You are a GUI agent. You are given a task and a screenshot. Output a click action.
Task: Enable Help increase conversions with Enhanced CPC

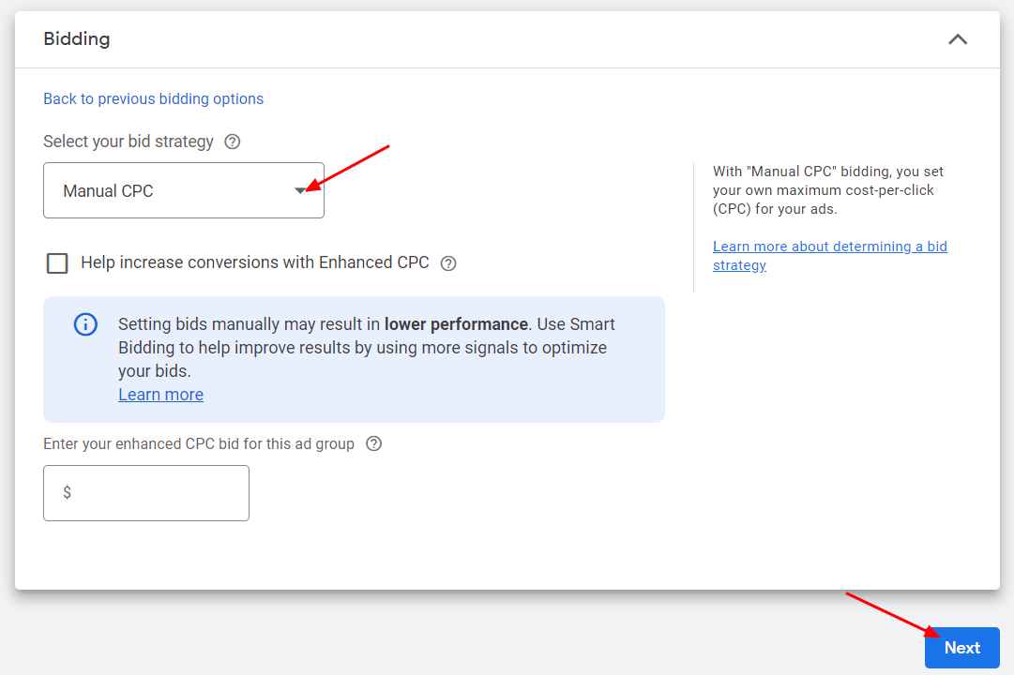tap(57, 263)
